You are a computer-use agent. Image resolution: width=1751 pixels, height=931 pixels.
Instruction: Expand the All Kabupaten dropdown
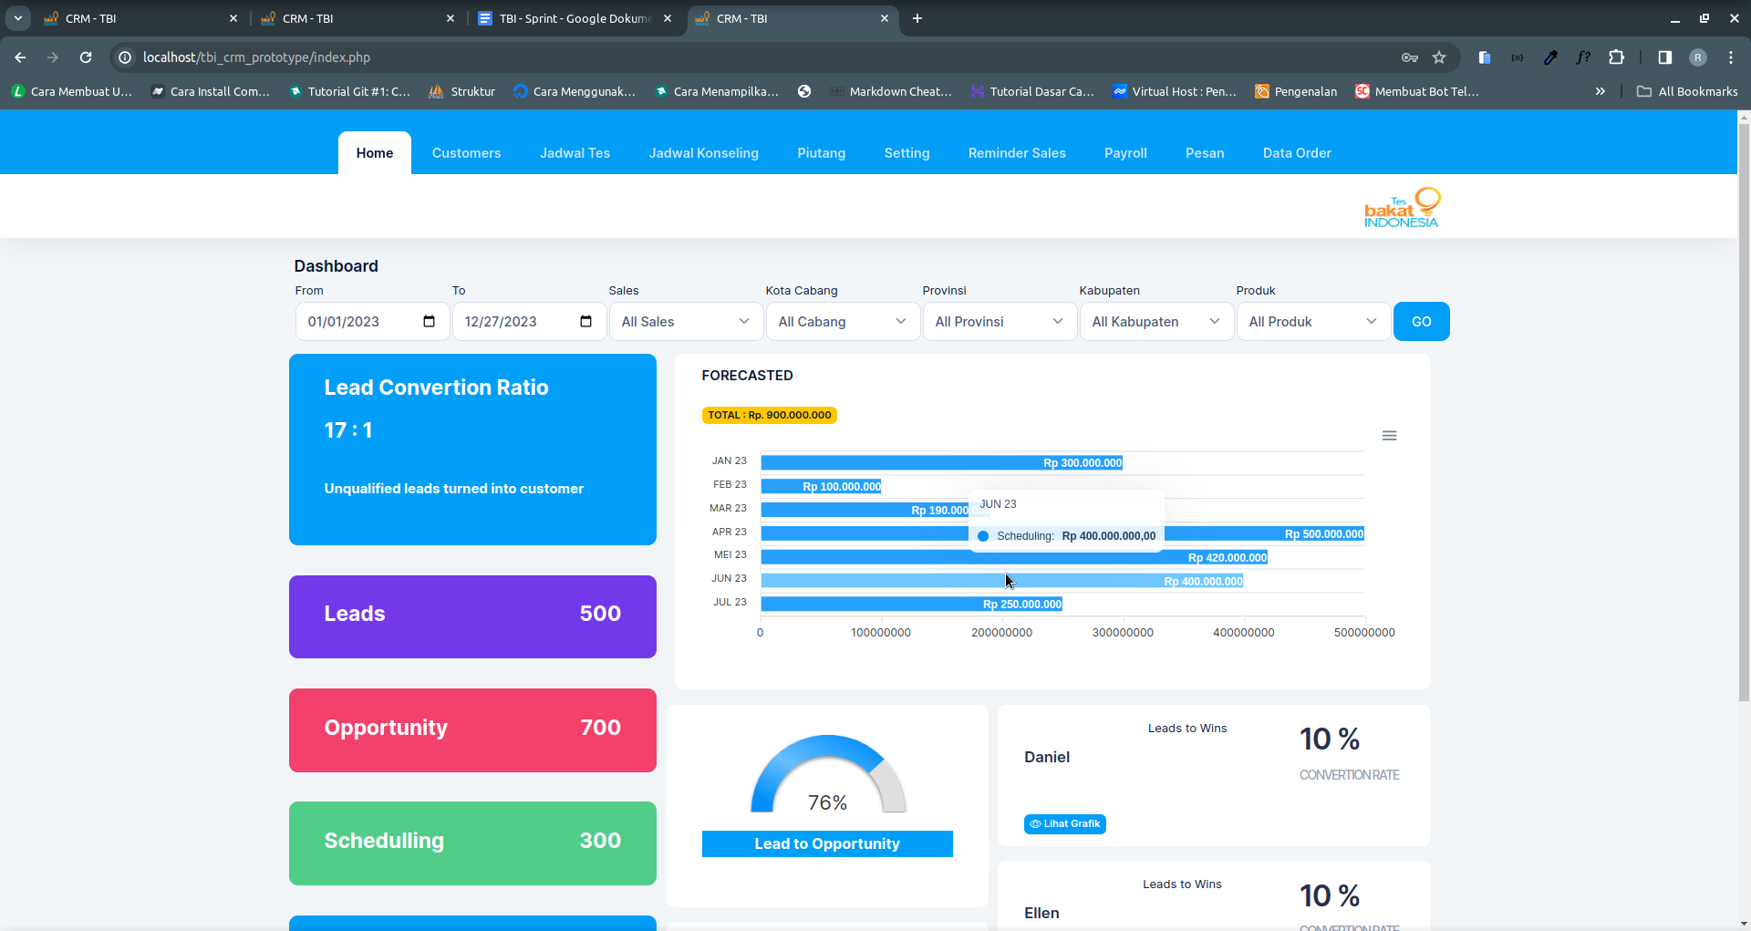(1156, 321)
